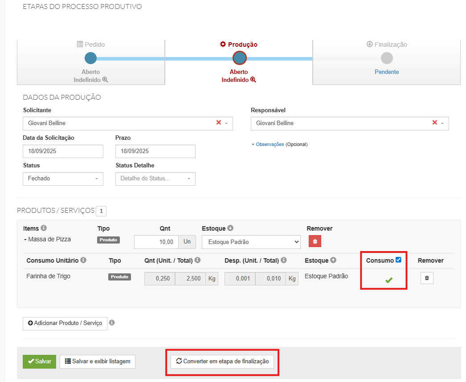
Task: Remove Farinha de Trigo with trash icon
Action: [427, 278]
